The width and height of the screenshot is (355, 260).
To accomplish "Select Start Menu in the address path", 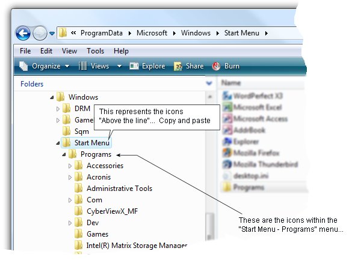I will 241,33.
